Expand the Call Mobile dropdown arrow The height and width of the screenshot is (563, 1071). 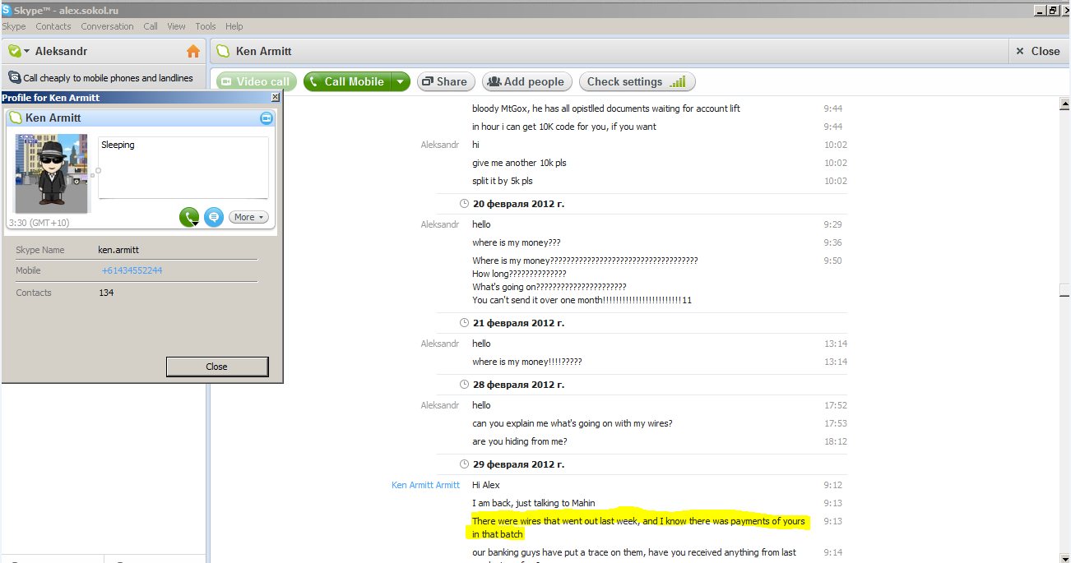[400, 81]
